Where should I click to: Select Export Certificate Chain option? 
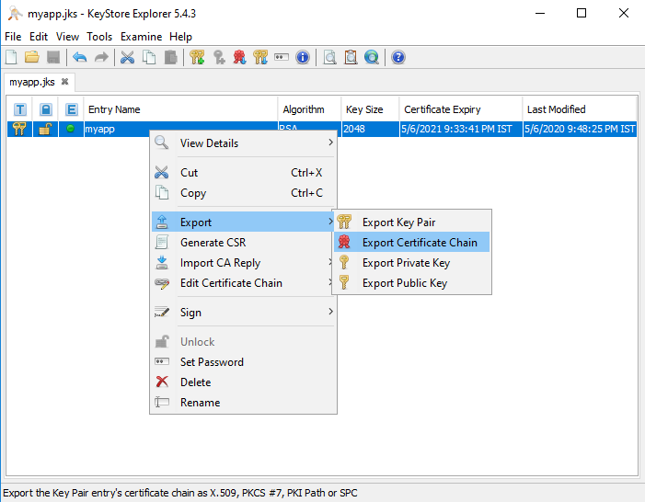(x=412, y=242)
